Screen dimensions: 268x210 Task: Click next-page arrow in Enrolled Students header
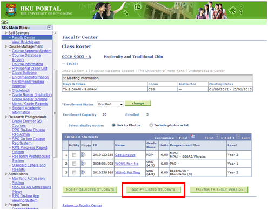pos(238,137)
